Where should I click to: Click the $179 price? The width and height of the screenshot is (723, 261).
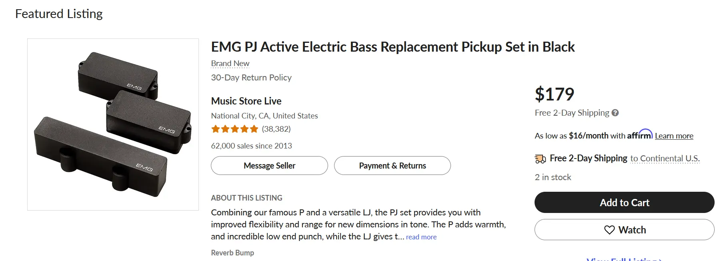[554, 94]
